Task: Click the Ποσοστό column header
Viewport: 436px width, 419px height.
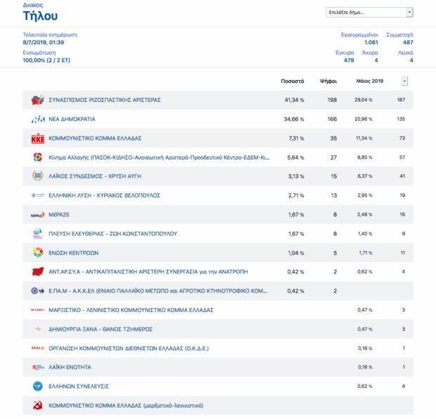Action: tap(293, 81)
